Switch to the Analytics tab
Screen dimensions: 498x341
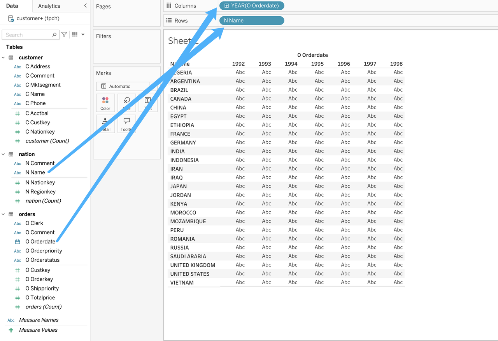point(49,6)
